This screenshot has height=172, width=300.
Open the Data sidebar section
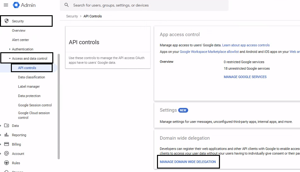coord(15,126)
